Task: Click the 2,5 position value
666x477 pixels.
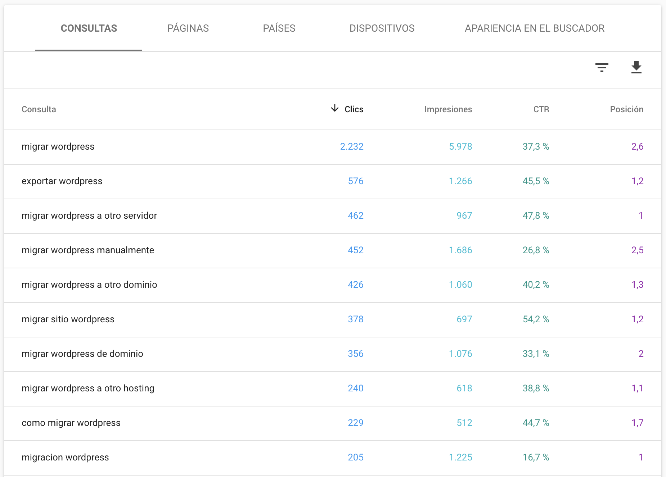Action: [x=637, y=250]
